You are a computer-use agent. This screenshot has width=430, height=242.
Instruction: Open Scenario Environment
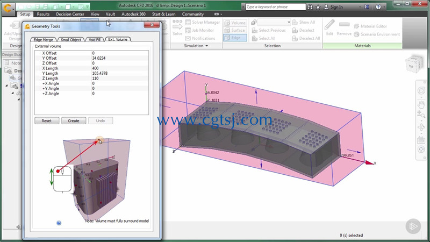pos(377,34)
